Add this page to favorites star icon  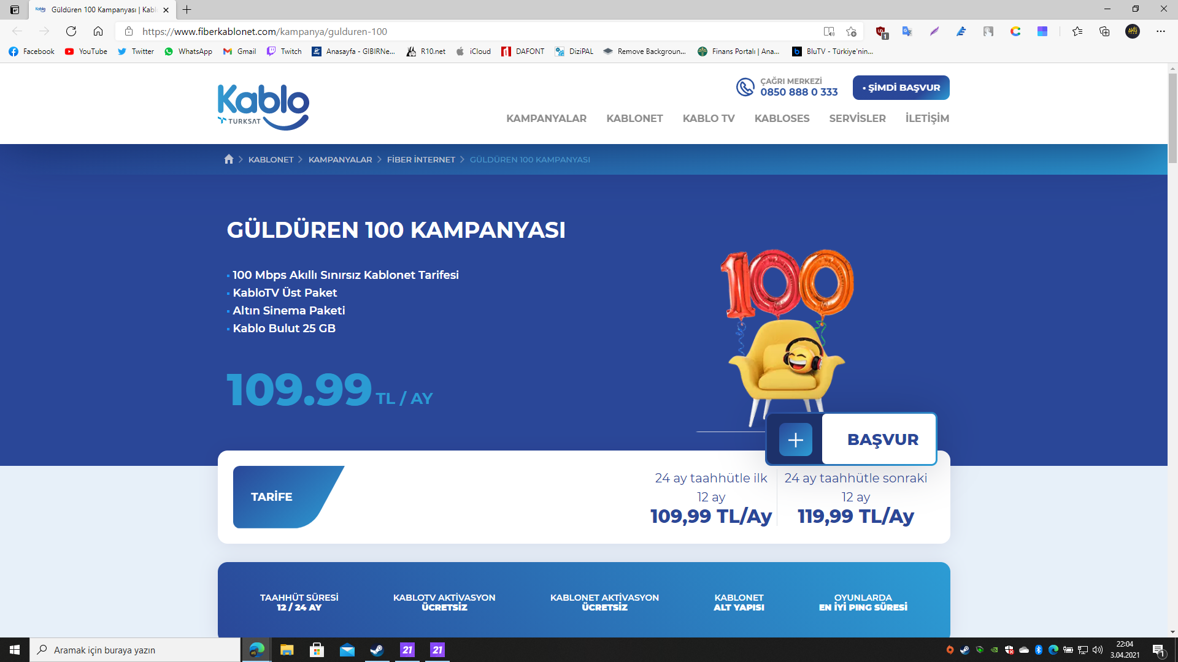851,31
